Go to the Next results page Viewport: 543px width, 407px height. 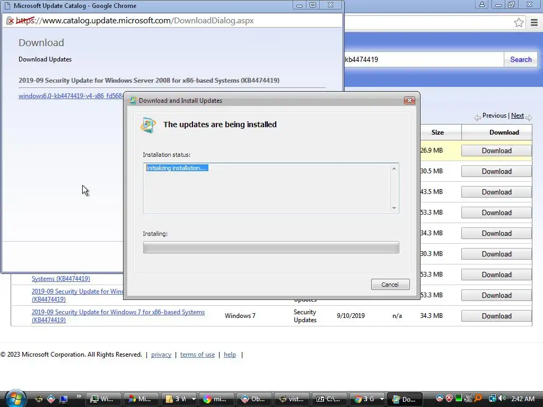click(x=518, y=116)
